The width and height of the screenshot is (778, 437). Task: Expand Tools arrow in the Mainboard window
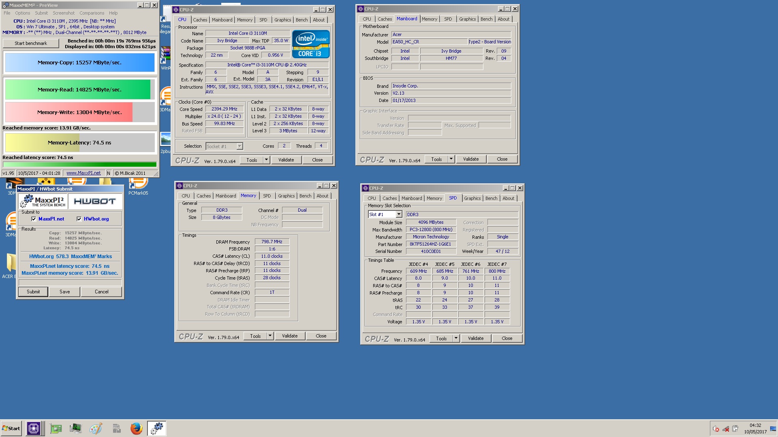451,159
